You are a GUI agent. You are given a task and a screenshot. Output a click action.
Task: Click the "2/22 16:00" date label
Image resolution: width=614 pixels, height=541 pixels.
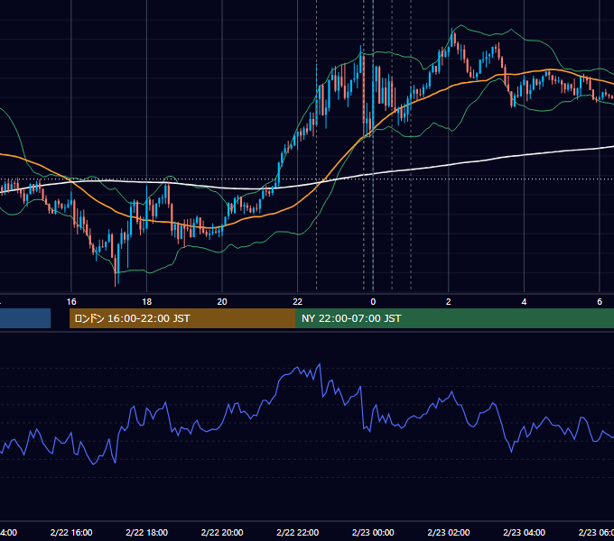pyautogui.click(x=71, y=532)
